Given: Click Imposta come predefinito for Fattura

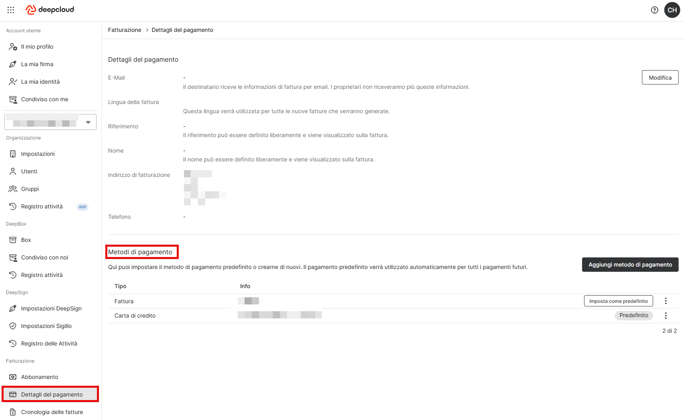Looking at the screenshot, I should click(618, 301).
